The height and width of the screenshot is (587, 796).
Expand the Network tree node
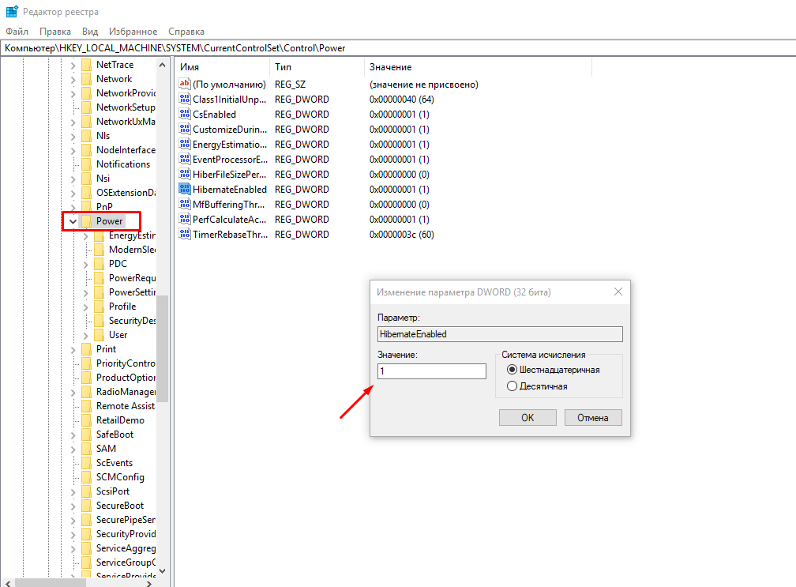click(73, 79)
